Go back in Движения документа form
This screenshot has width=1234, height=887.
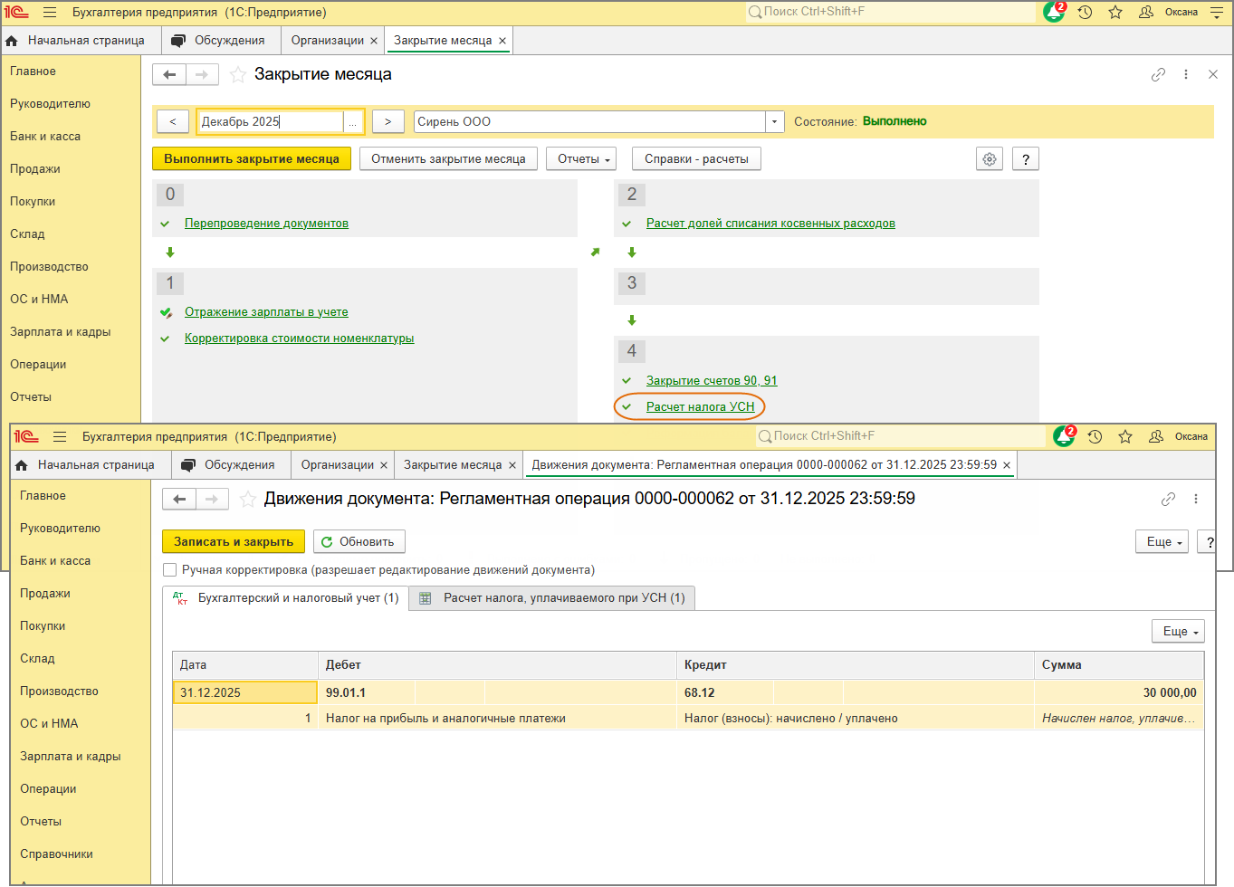coord(179,499)
